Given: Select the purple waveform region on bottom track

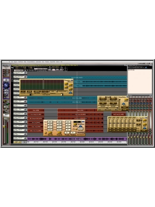Looking at the screenshot, I should pyautogui.click(x=78, y=139).
